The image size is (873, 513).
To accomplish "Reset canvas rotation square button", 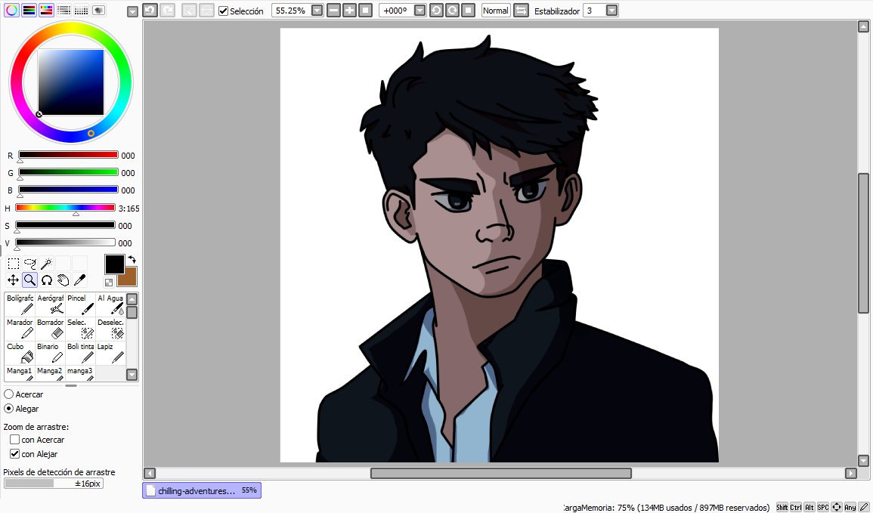I will tap(468, 11).
